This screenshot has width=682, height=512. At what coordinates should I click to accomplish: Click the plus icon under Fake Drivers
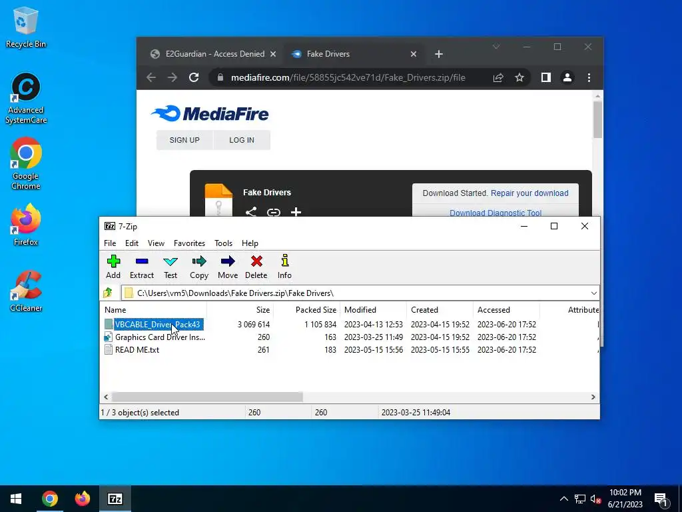pyautogui.click(x=296, y=212)
